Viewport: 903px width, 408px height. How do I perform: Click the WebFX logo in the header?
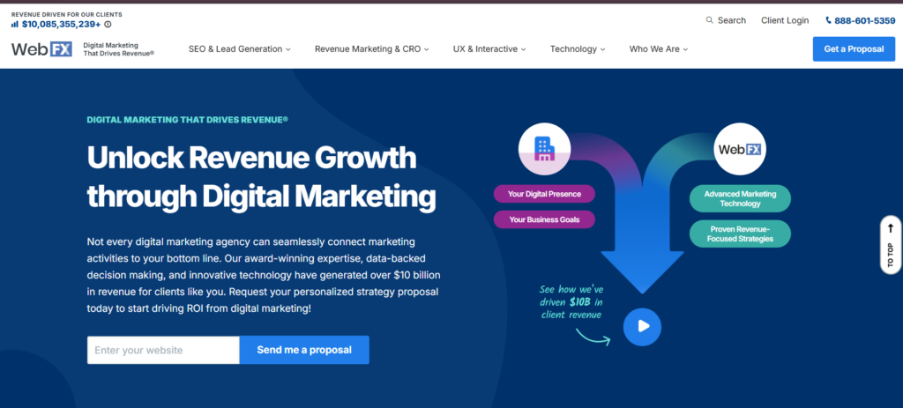click(41, 49)
